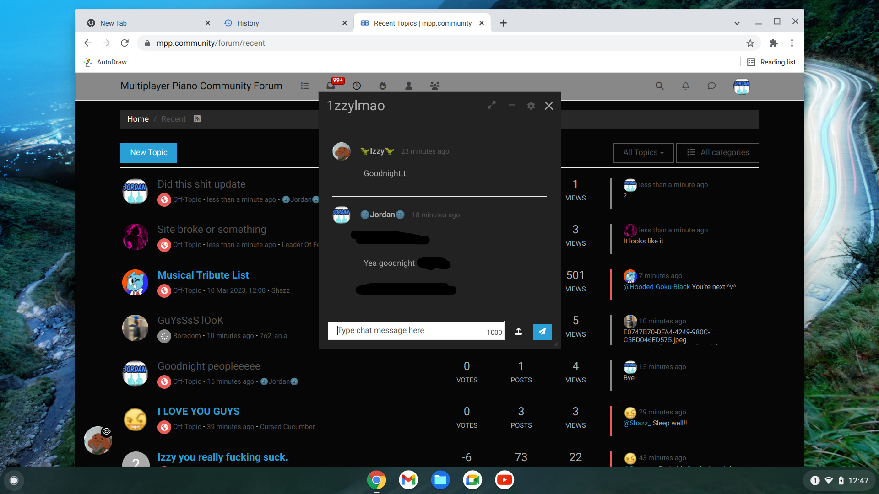Open the RSS feed icon beside Recent
This screenshot has height=494, width=879.
click(x=197, y=119)
